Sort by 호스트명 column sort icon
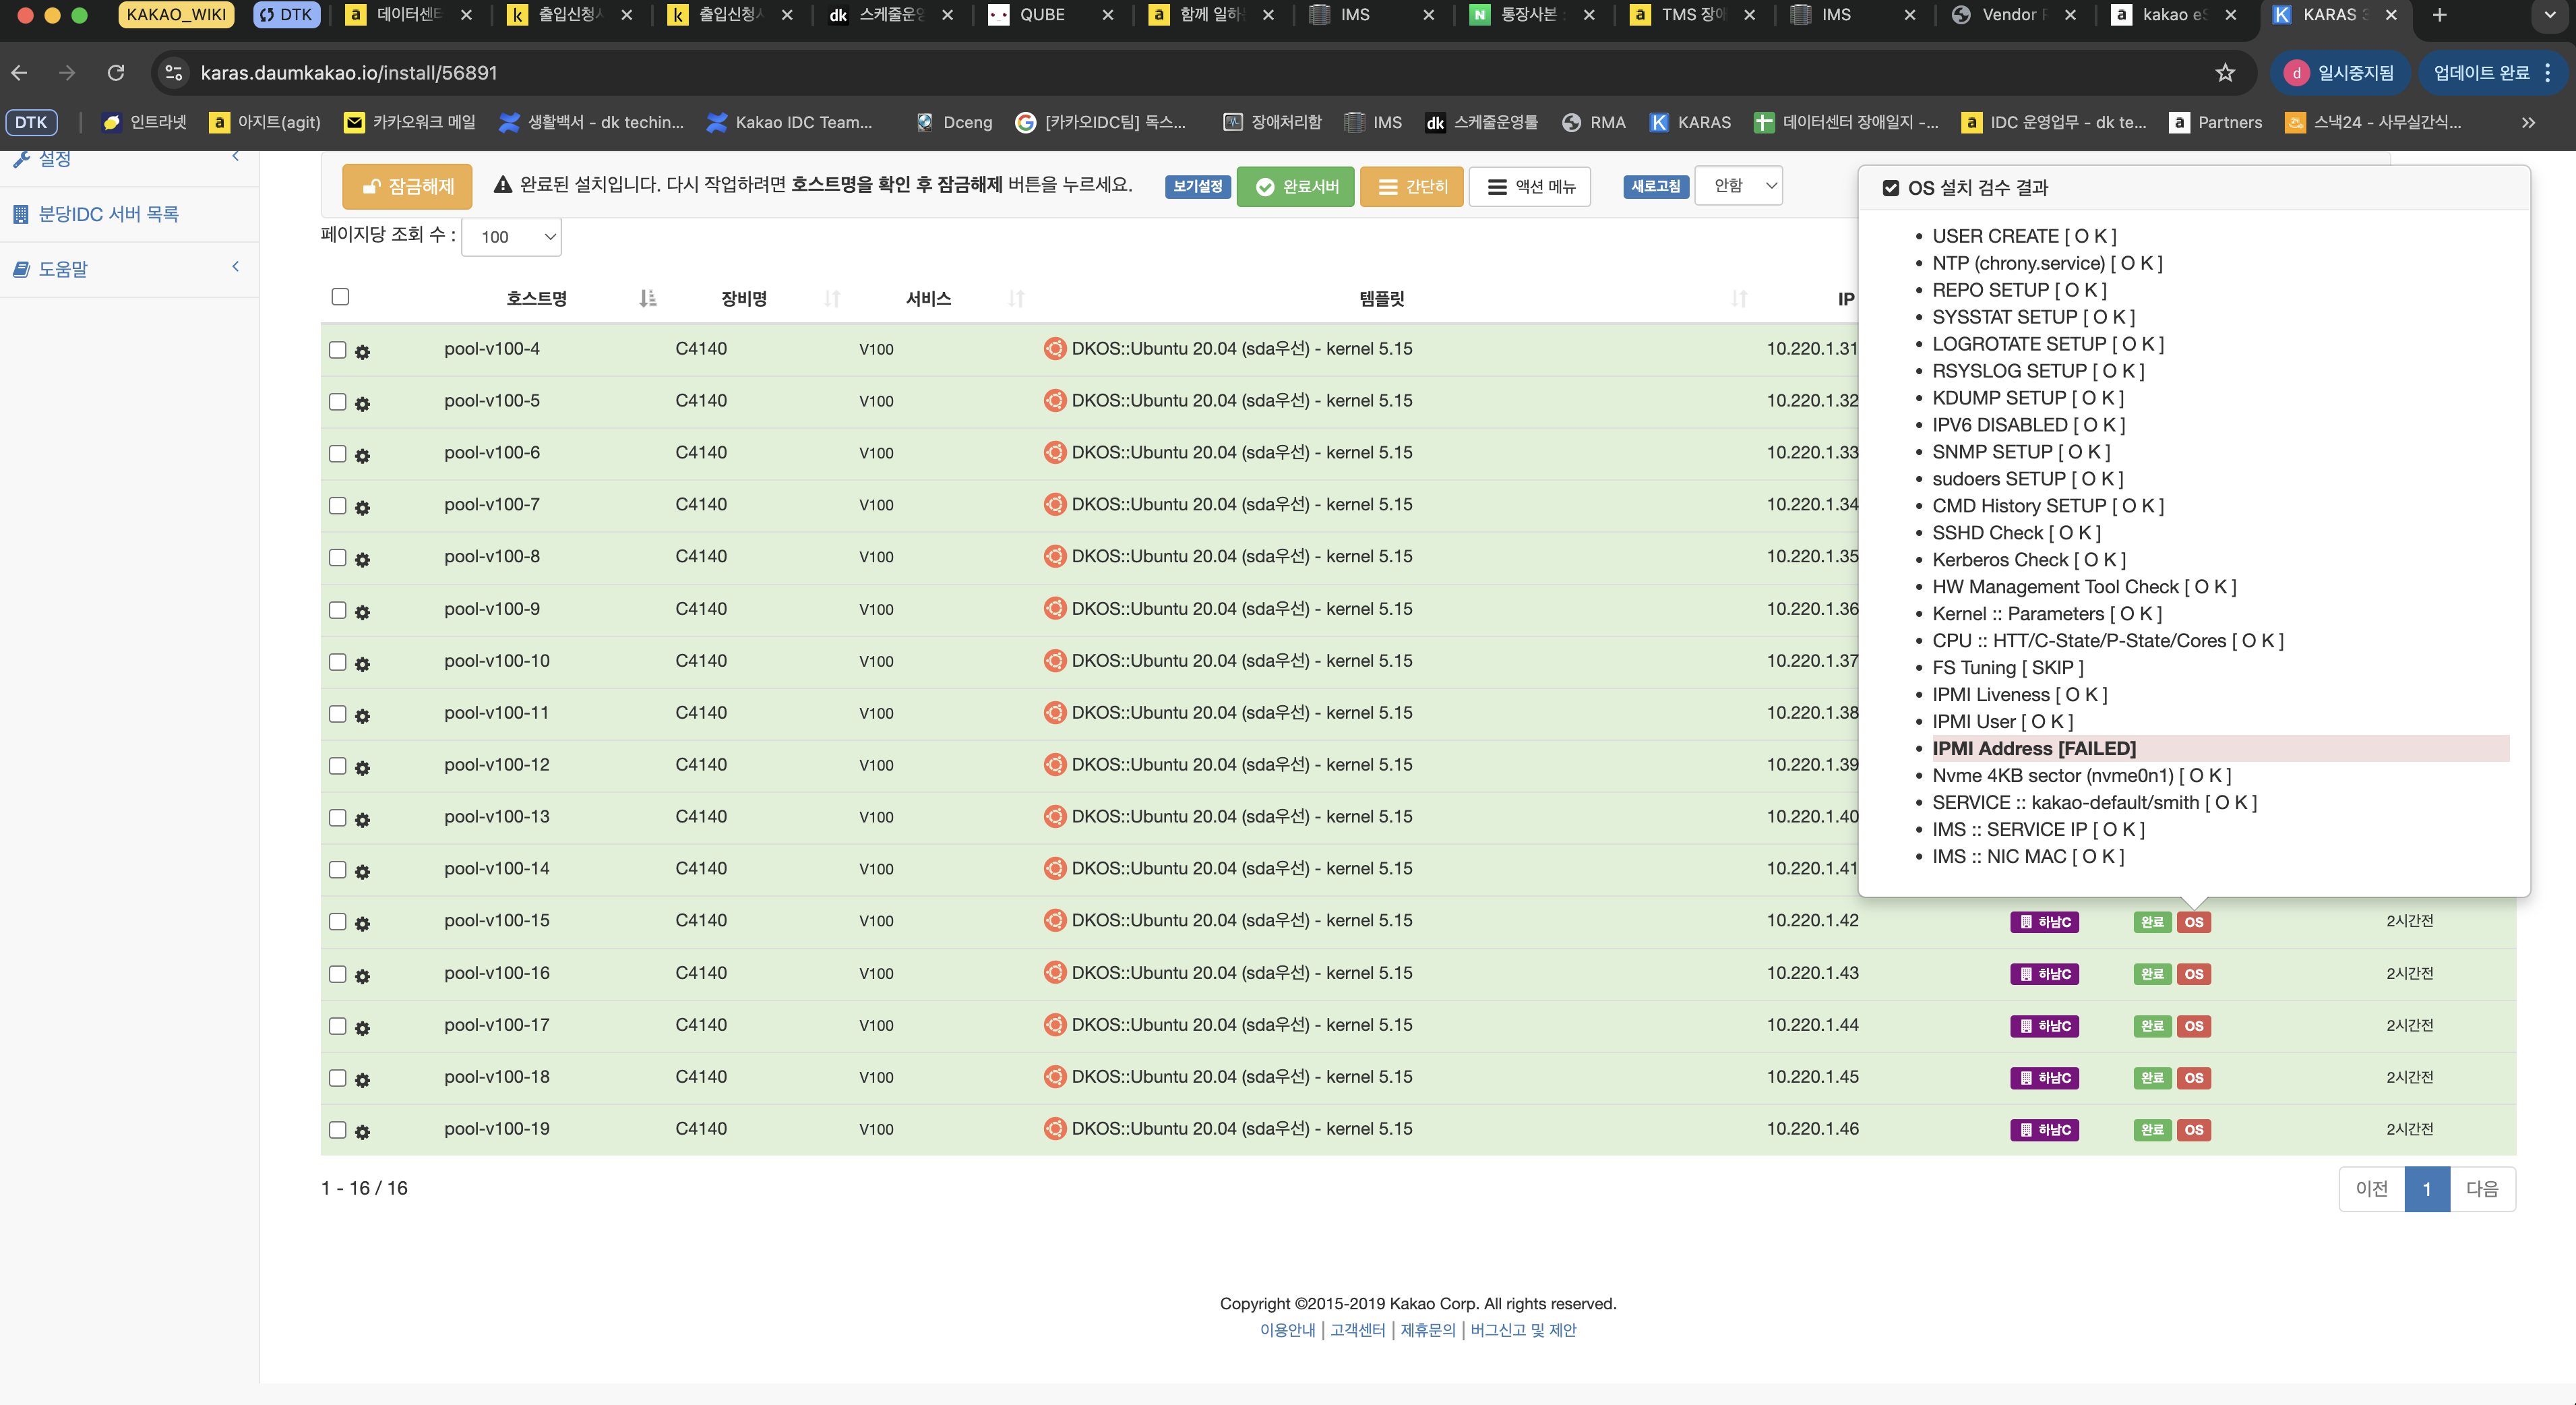Viewport: 2576px width, 1405px height. pyautogui.click(x=647, y=298)
